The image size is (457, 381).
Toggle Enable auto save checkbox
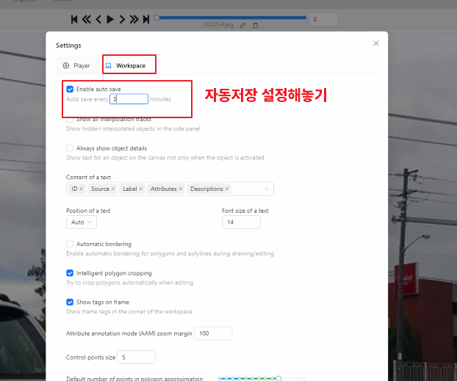70,89
